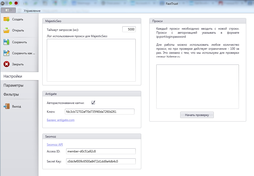
Task: Click the Таймаут запросов value field
Action: click(x=129, y=29)
